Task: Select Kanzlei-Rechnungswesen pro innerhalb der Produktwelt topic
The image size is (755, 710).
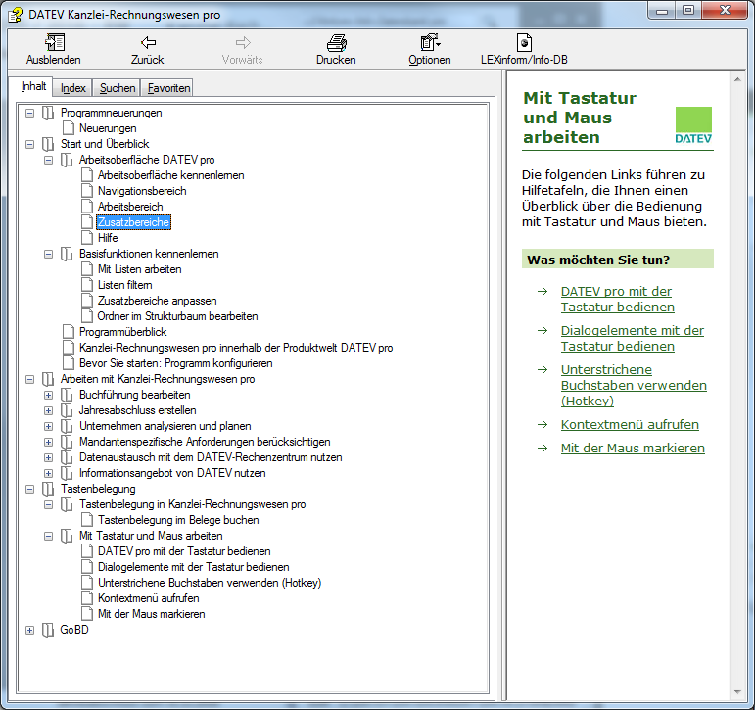Action: 236,348
